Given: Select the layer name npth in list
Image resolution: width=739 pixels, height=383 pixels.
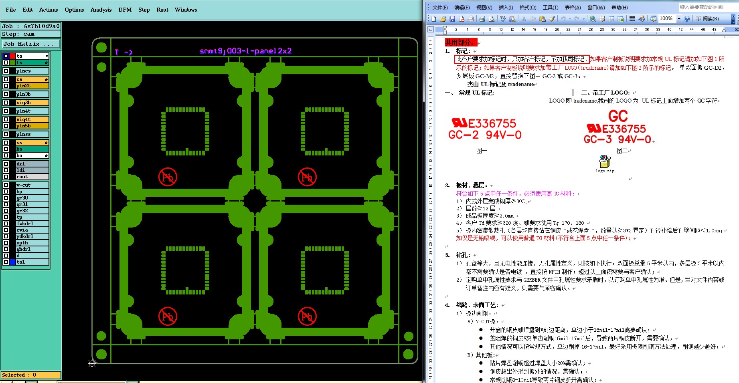Looking at the screenshot, I should click(32, 243).
